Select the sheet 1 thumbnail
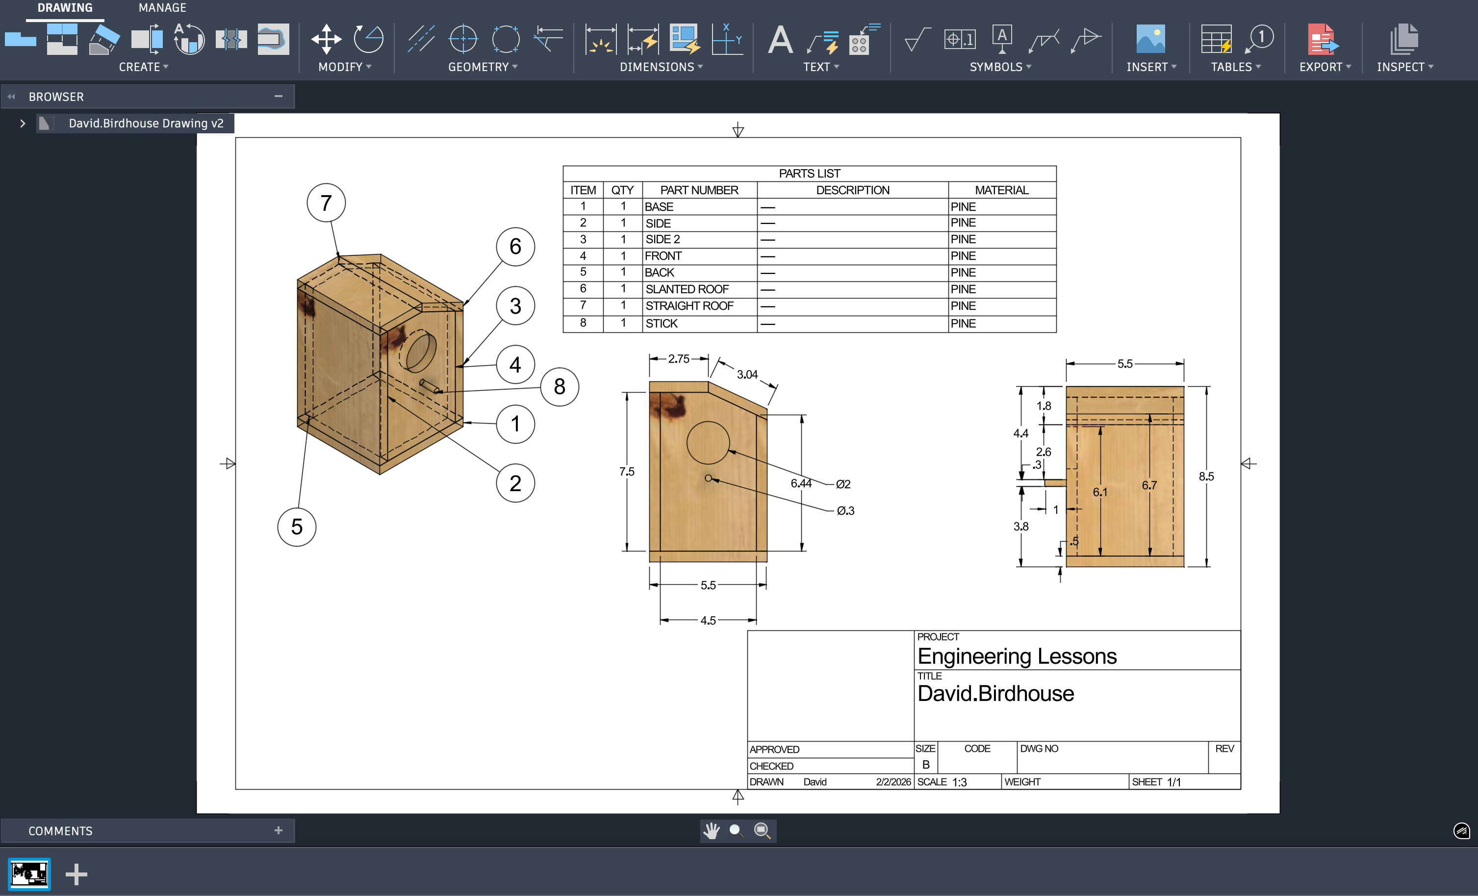The width and height of the screenshot is (1478, 896). [x=29, y=874]
